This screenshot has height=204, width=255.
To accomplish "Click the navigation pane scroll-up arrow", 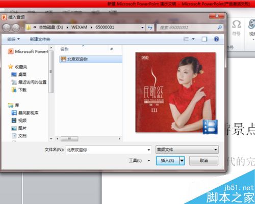I will 51,48.
